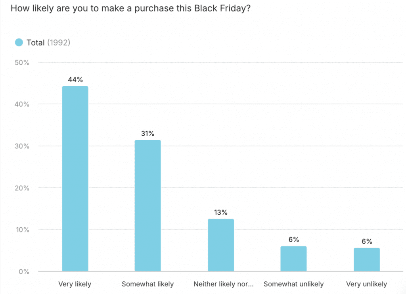Click the 13% data label
This screenshot has height=294, width=406.
coord(221,213)
